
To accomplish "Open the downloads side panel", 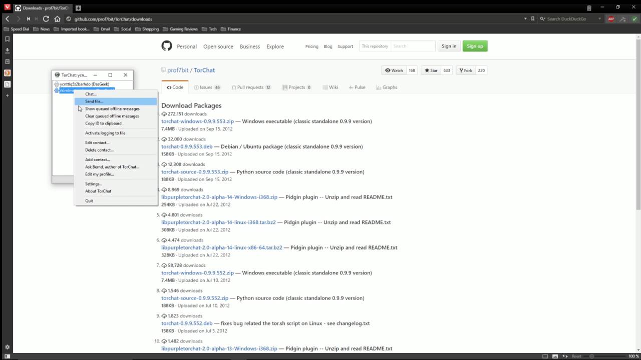I will tap(7, 50).
